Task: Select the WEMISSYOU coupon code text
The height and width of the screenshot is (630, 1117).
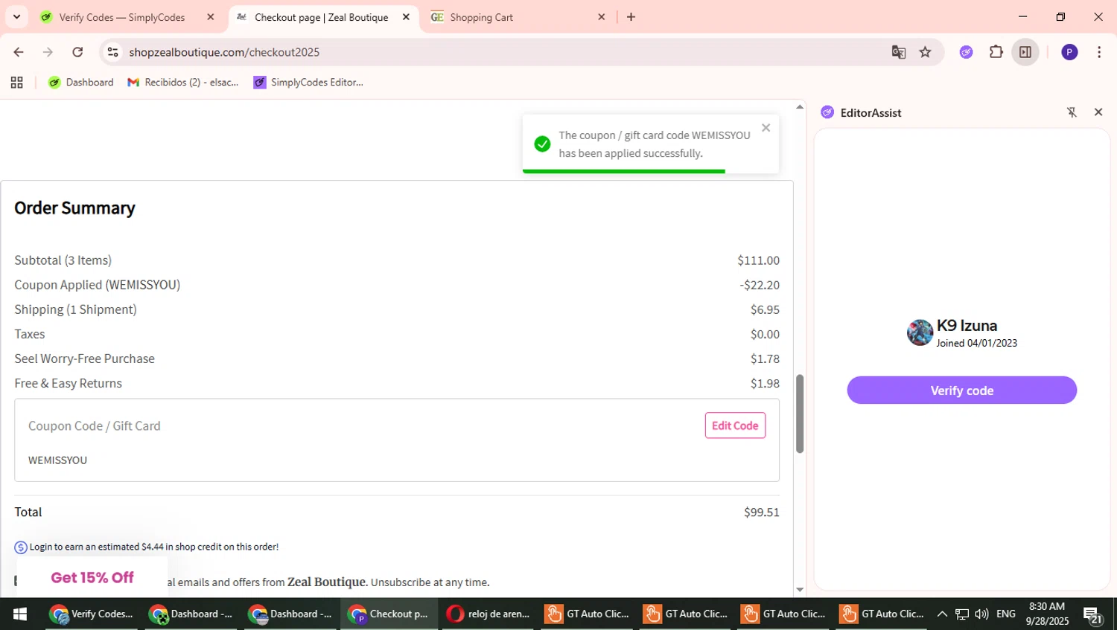Action: click(x=57, y=460)
